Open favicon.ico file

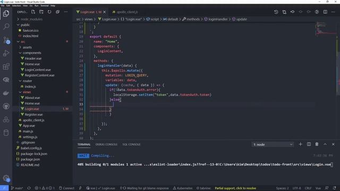[x=30, y=31]
